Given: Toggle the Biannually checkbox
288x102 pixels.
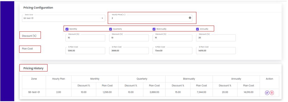Looking at the screenshot, I should tap(154, 29).
